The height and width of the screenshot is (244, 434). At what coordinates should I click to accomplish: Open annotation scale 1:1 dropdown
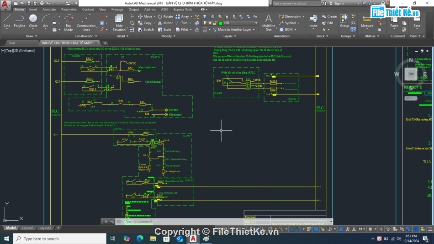(362, 229)
